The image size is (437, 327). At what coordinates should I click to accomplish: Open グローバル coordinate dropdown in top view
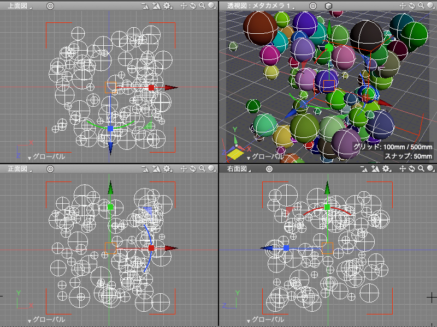[46, 156]
